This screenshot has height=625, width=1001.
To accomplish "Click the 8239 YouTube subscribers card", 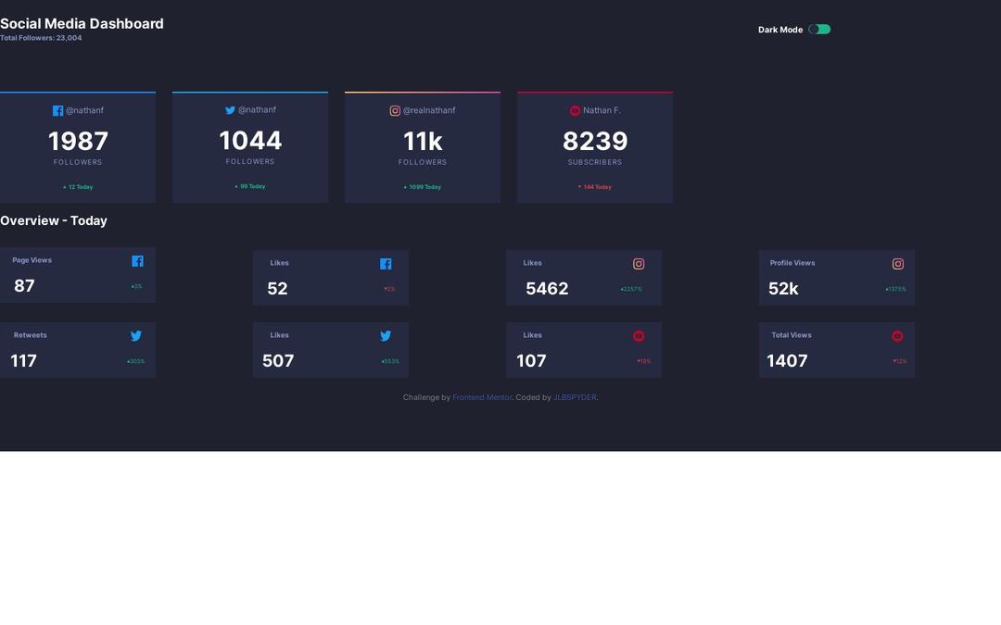I will pyautogui.click(x=594, y=146).
